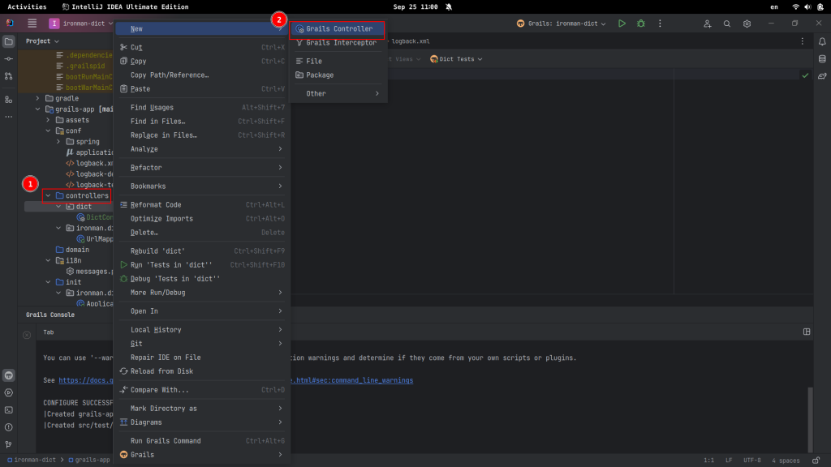This screenshot has width=831, height=467.
Task: Choose Package in the New submenu
Action: click(337, 75)
